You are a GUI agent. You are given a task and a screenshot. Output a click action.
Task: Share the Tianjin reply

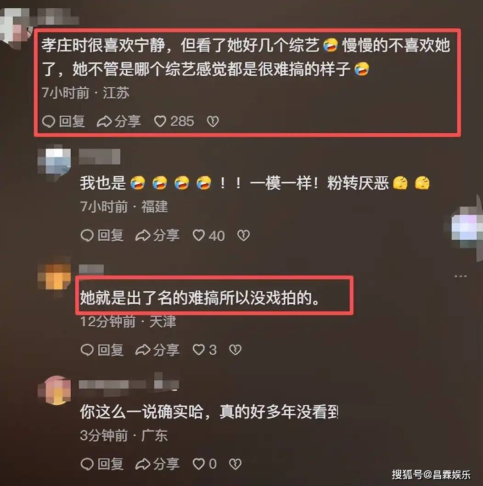coord(157,350)
